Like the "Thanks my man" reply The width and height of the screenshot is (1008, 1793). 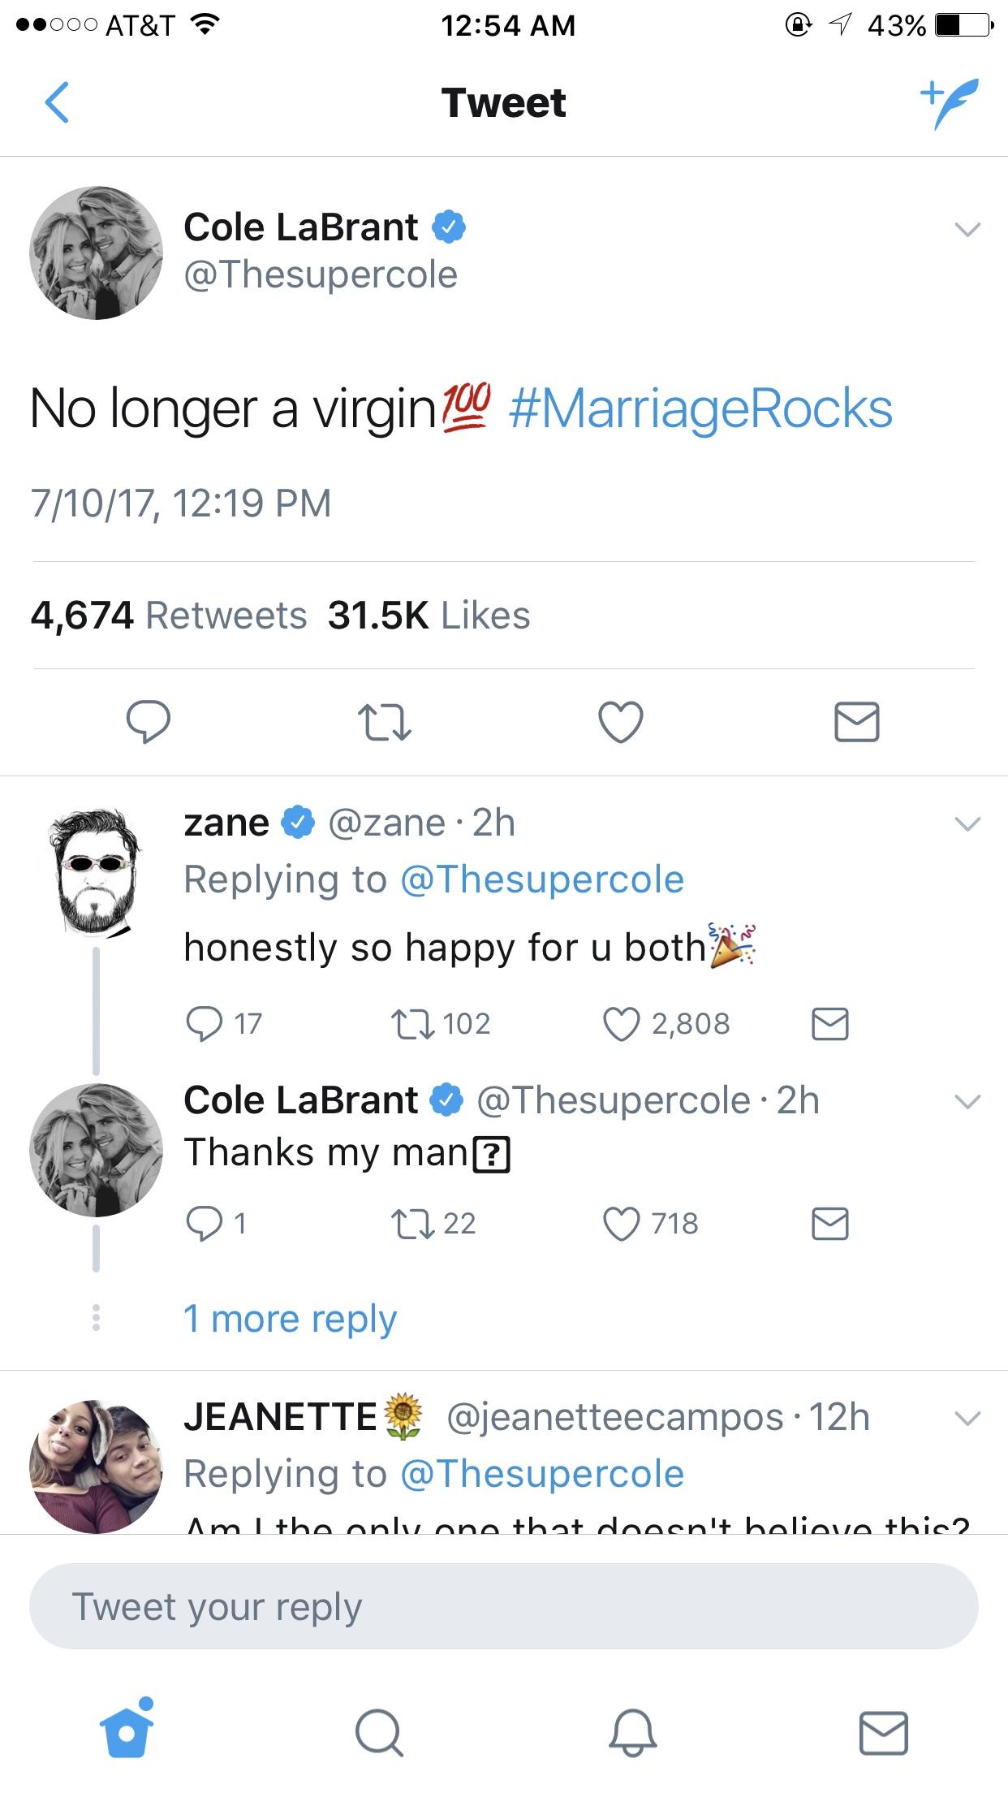click(622, 1224)
